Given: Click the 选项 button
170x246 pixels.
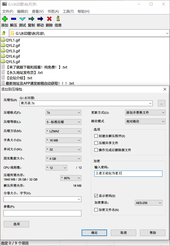Looking at the screenshot, I should (x=16, y=224).
